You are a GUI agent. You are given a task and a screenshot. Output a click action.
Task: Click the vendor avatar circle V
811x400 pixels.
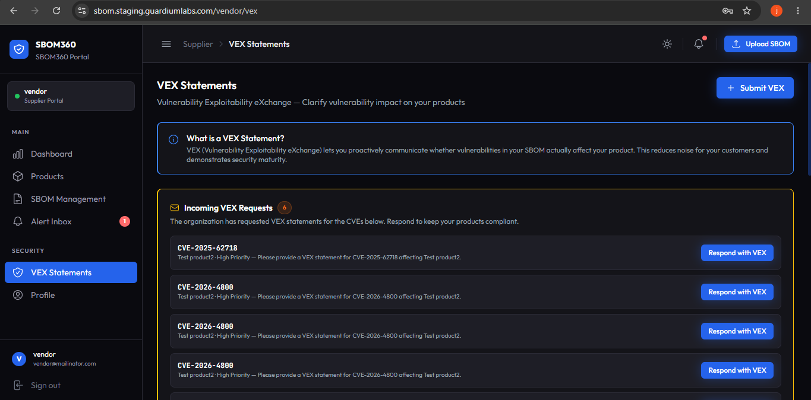(19, 358)
